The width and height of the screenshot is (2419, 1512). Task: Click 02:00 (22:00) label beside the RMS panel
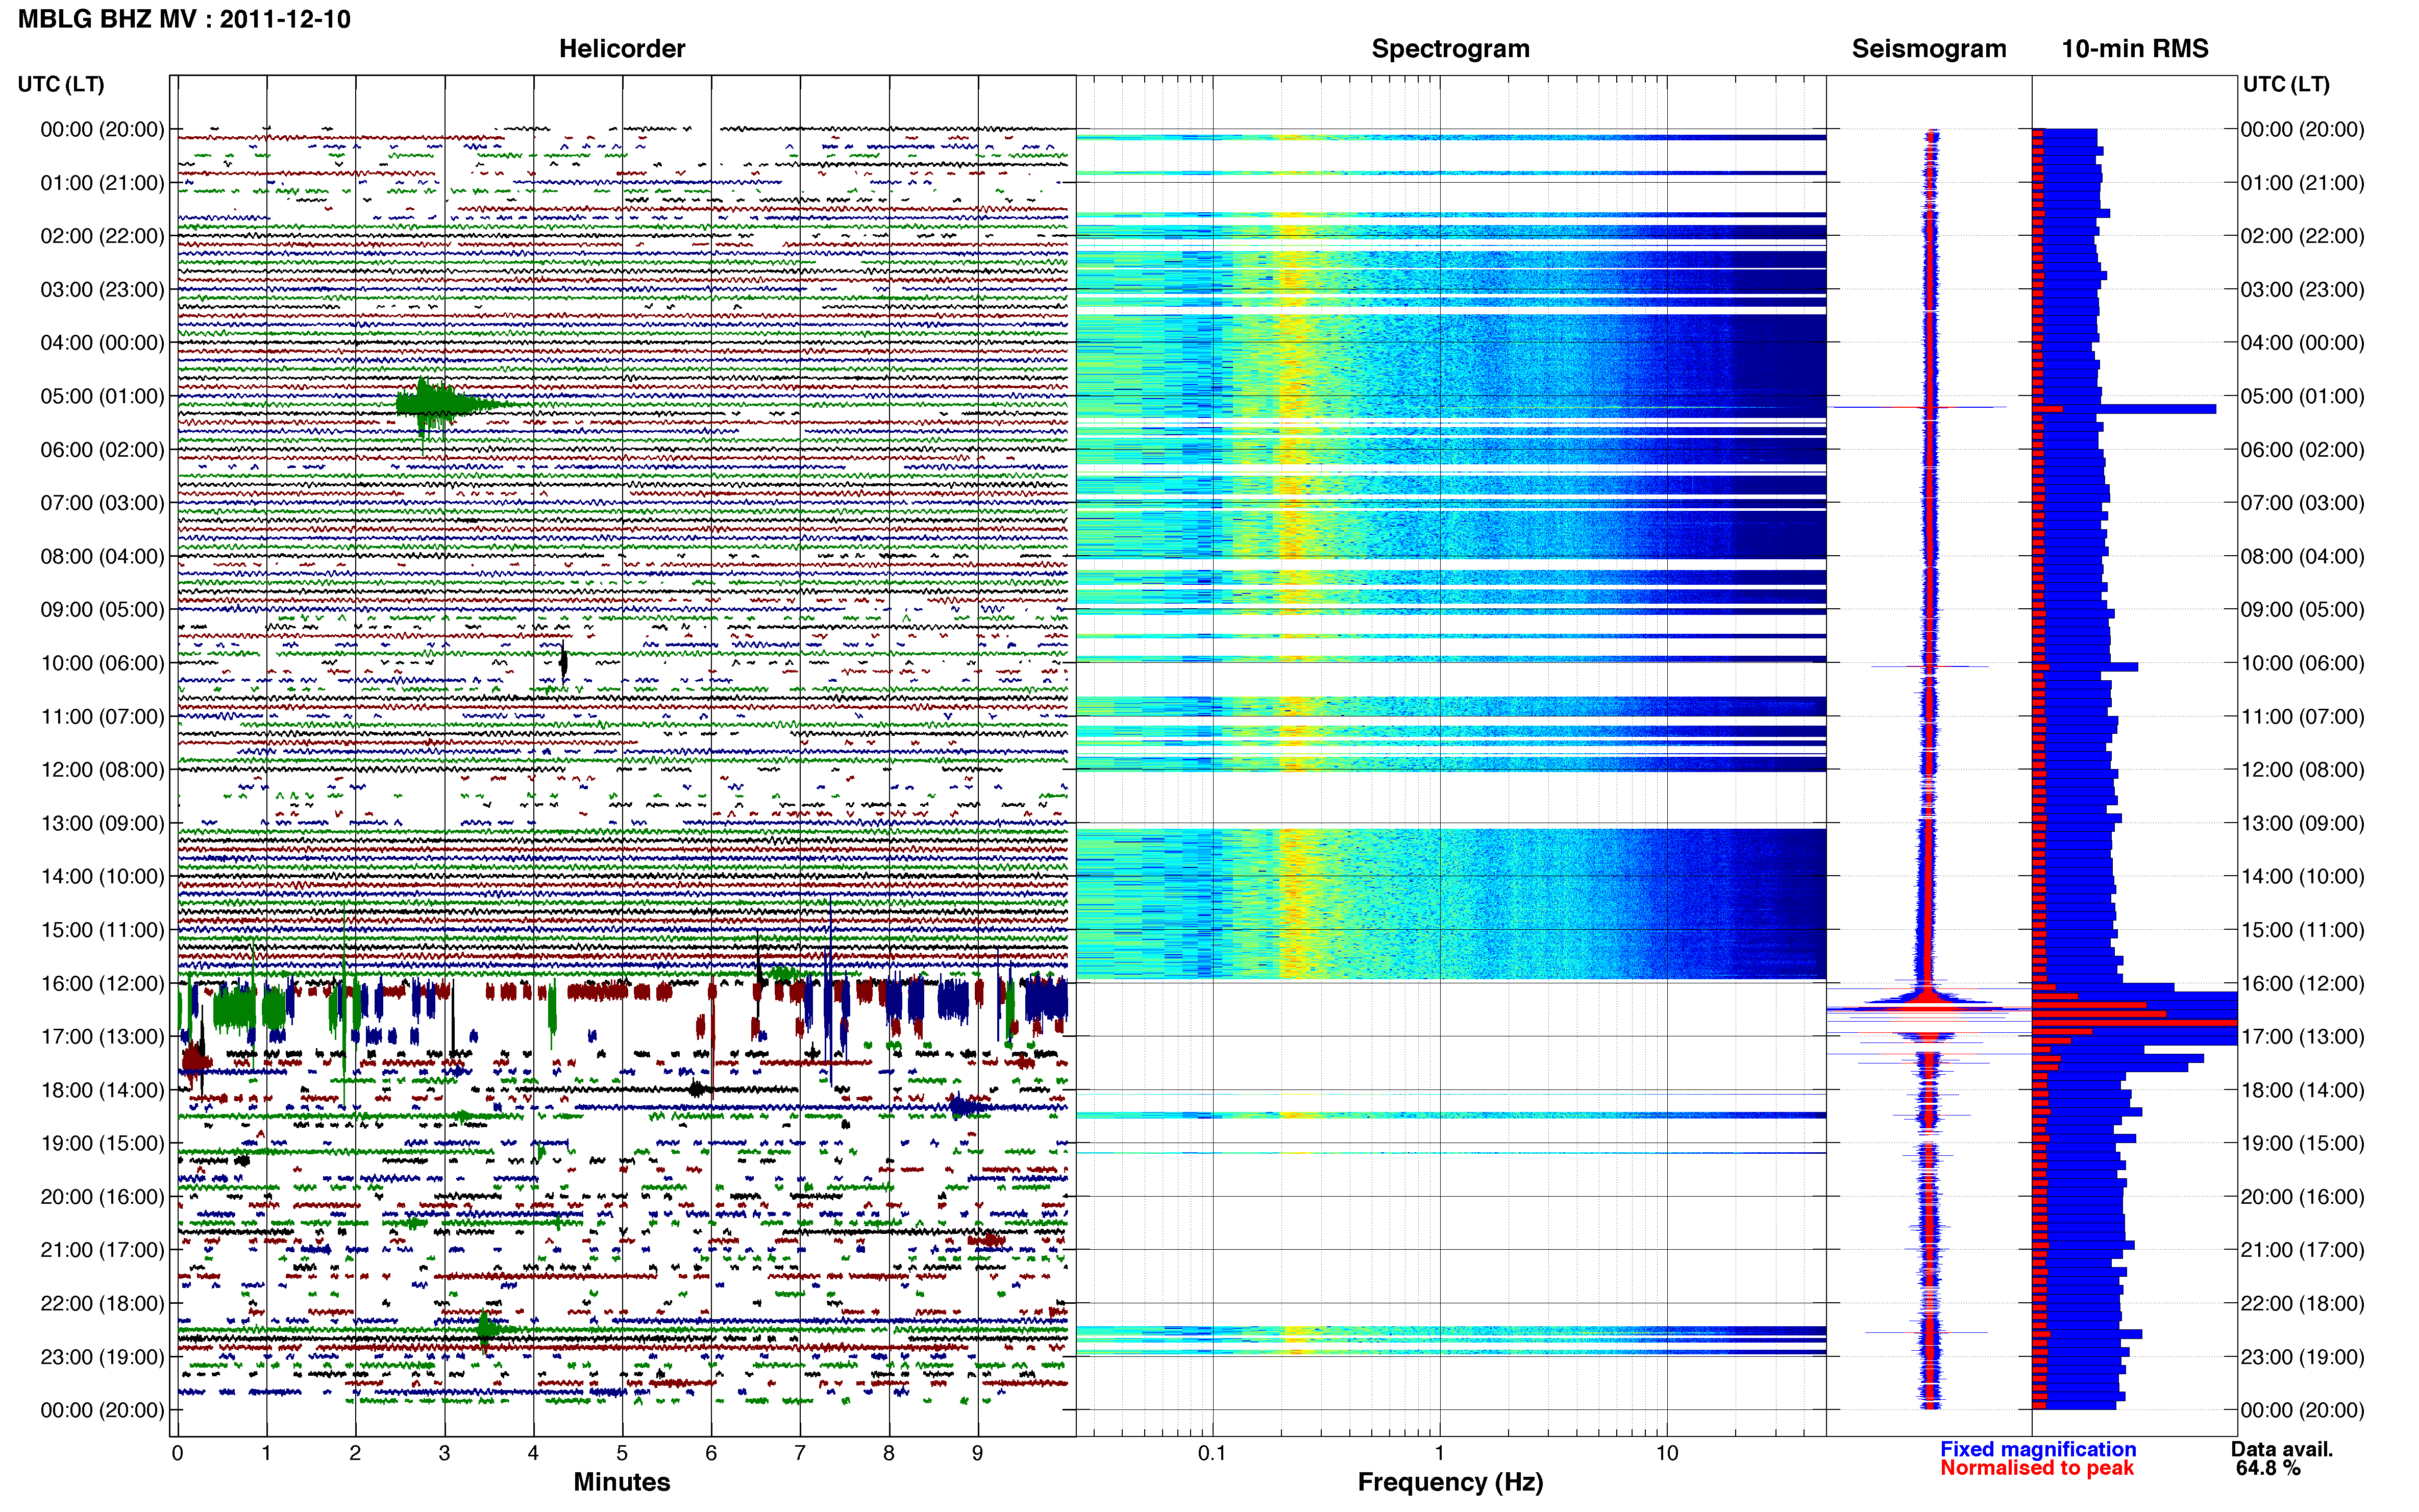pyautogui.click(x=2303, y=236)
